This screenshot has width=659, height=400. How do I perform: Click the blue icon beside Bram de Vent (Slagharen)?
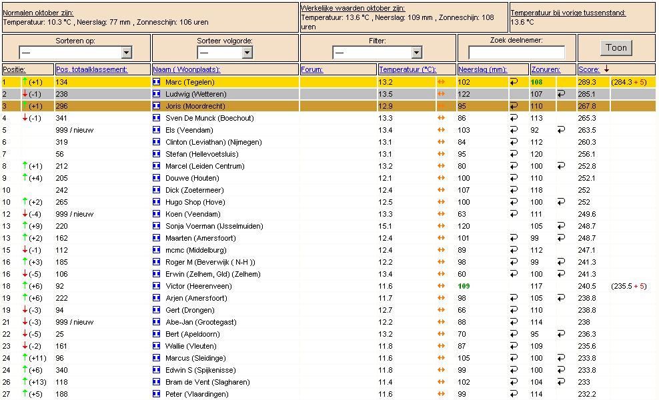[x=156, y=381]
